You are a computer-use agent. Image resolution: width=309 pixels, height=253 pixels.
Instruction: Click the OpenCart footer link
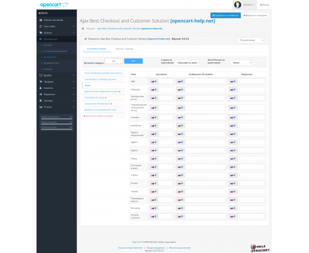(137, 242)
